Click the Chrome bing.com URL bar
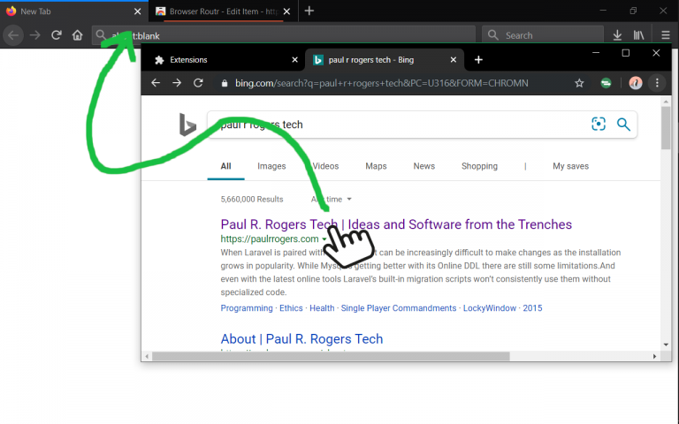This screenshot has height=424, width=679. point(403,83)
